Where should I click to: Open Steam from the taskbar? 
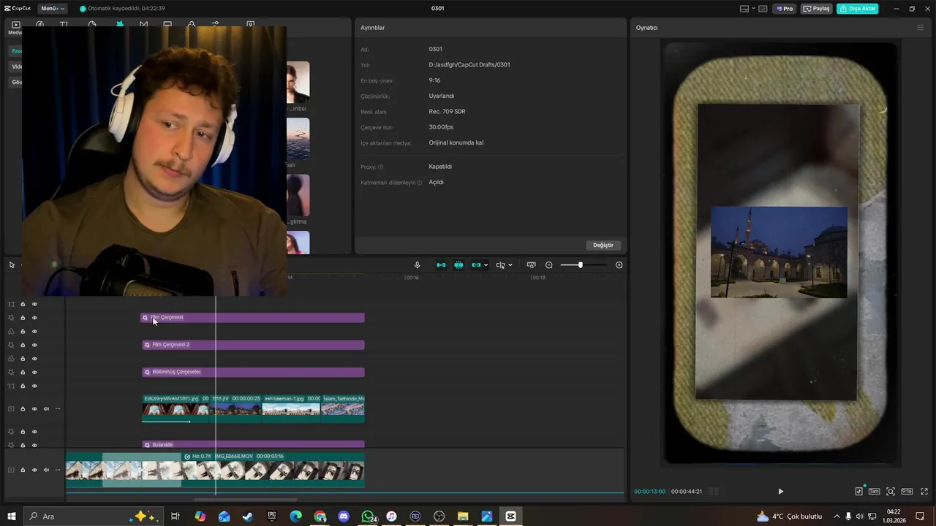tap(248, 517)
